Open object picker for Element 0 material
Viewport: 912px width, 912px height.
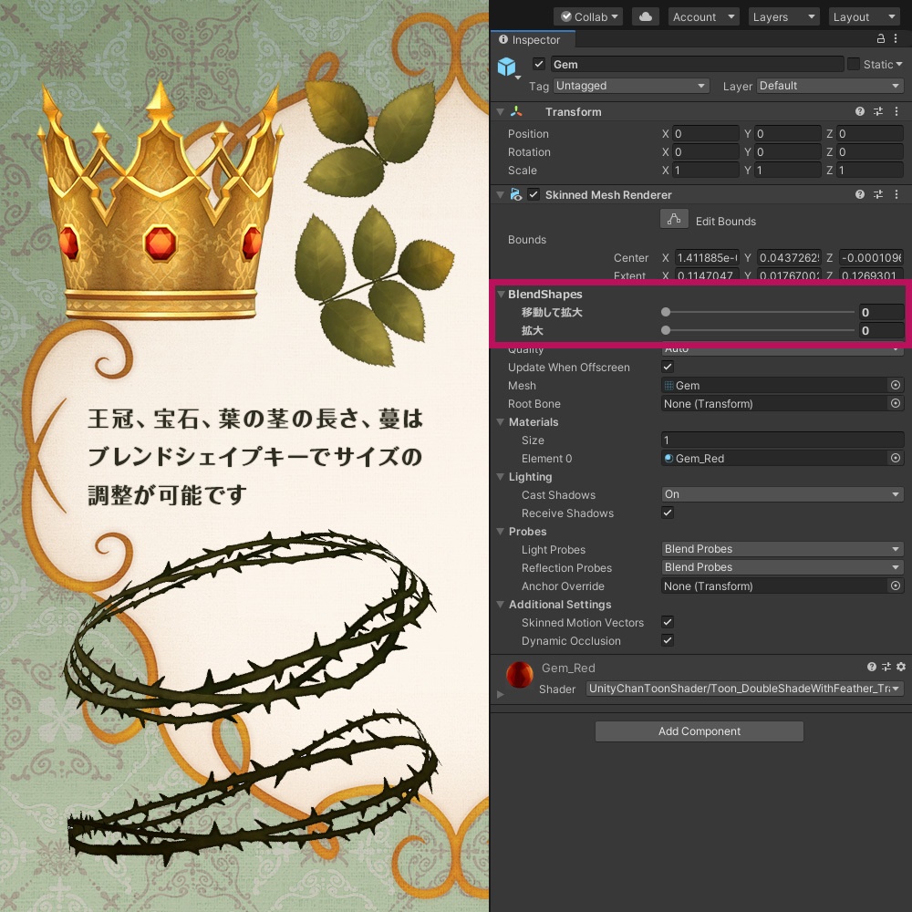(x=896, y=458)
